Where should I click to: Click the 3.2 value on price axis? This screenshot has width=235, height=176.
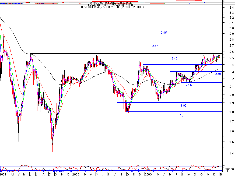(x=232, y=18)
